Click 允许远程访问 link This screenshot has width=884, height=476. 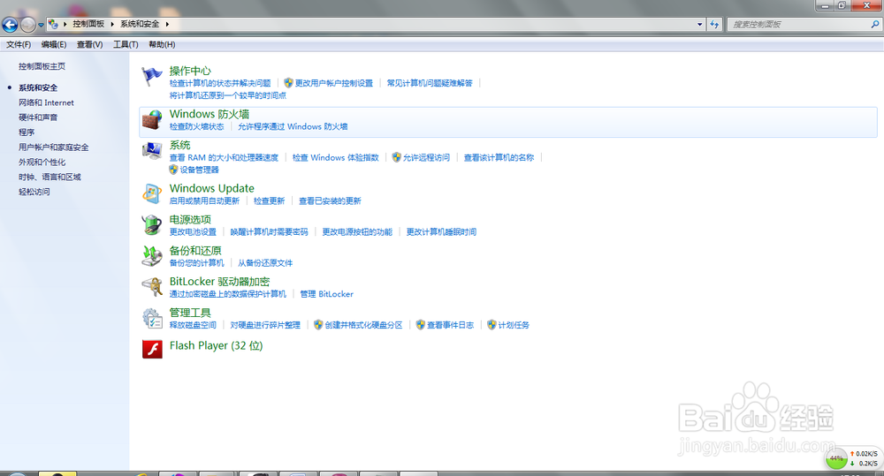[426, 158]
